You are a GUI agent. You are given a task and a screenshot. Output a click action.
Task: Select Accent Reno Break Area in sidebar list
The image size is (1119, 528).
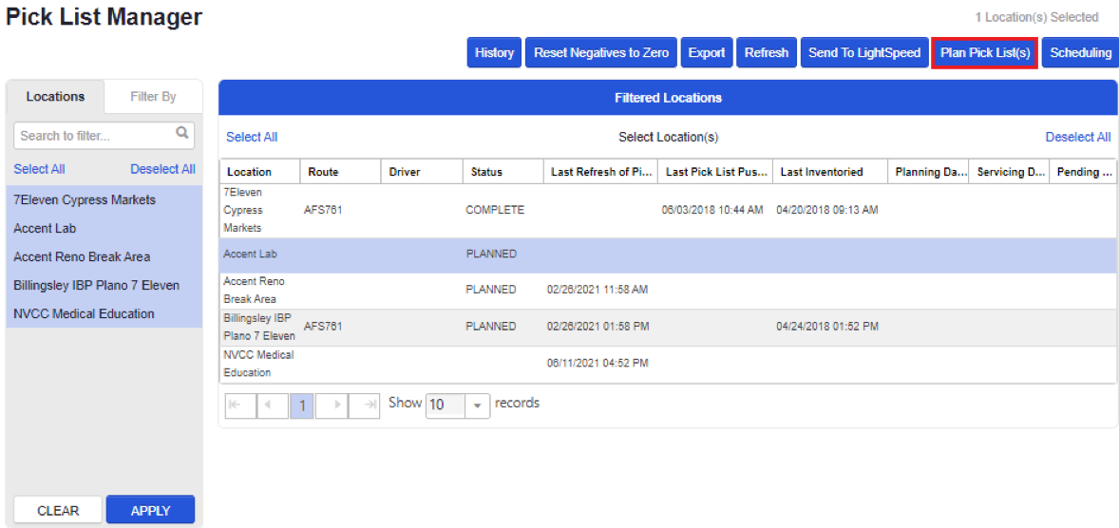[x=82, y=256]
